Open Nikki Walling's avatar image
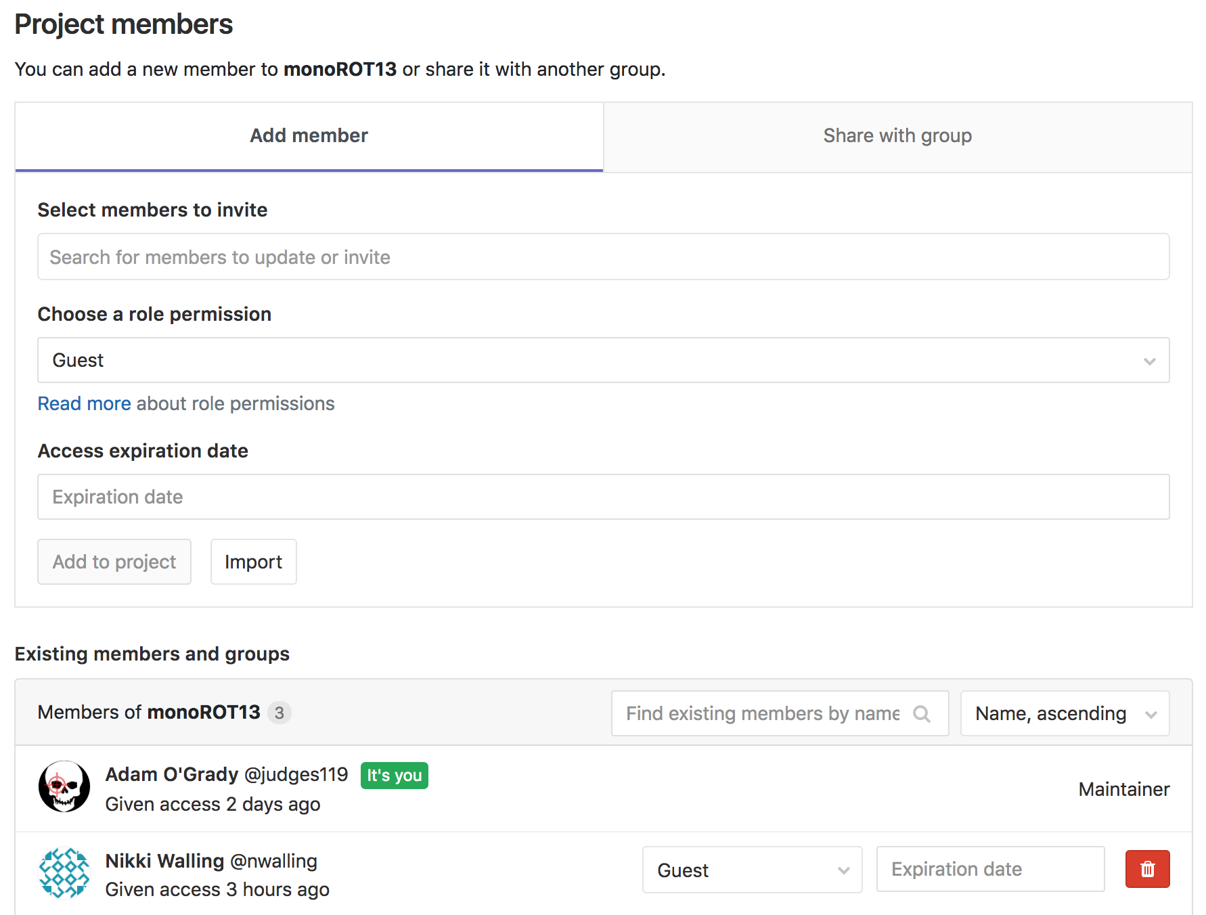1206x915 pixels. coord(64,873)
